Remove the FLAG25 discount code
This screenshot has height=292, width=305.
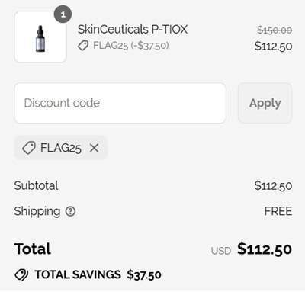tap(94, 148)
